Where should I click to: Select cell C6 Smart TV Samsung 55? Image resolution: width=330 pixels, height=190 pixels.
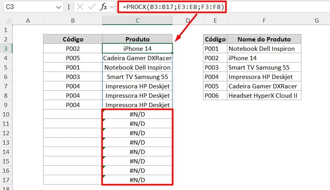137,77
